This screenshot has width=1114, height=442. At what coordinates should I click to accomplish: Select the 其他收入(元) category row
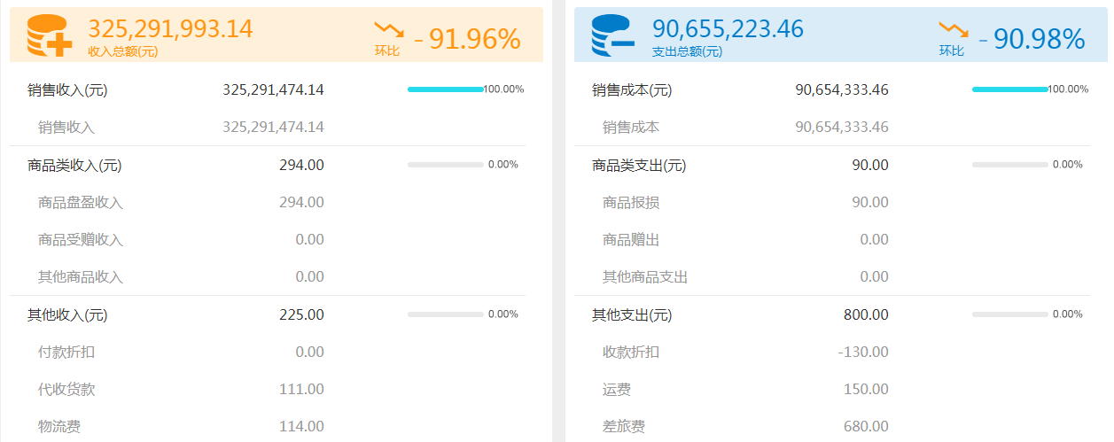click(268, 314)
